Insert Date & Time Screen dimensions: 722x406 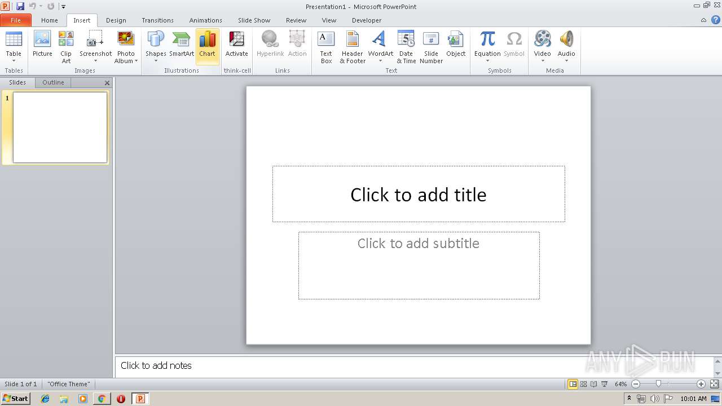(406, 46)
